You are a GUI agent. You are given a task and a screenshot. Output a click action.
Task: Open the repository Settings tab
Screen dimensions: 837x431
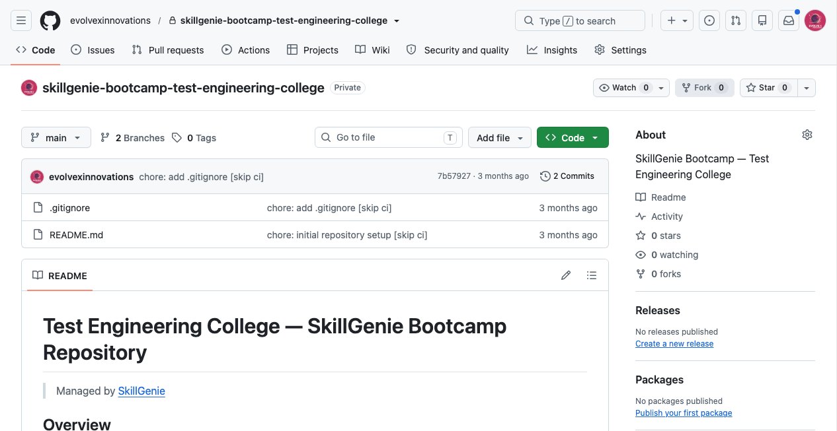[620, 50]
